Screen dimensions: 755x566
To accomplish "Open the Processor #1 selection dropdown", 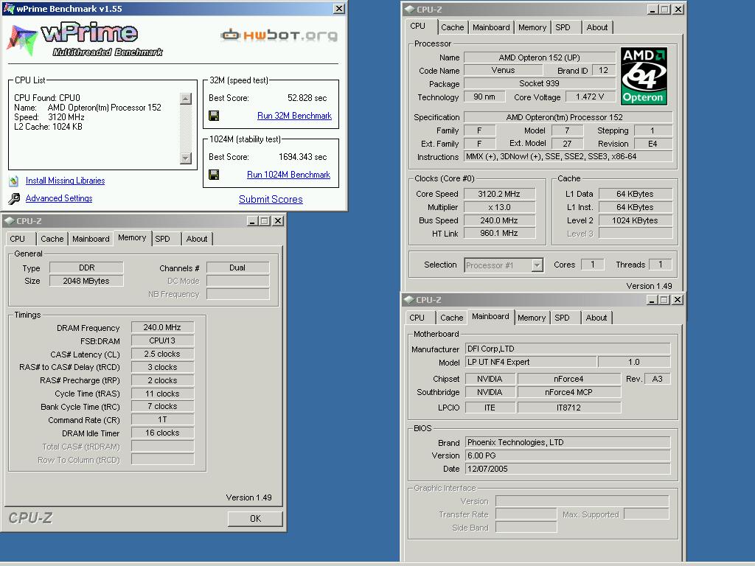I will click(x=537, y=265).
